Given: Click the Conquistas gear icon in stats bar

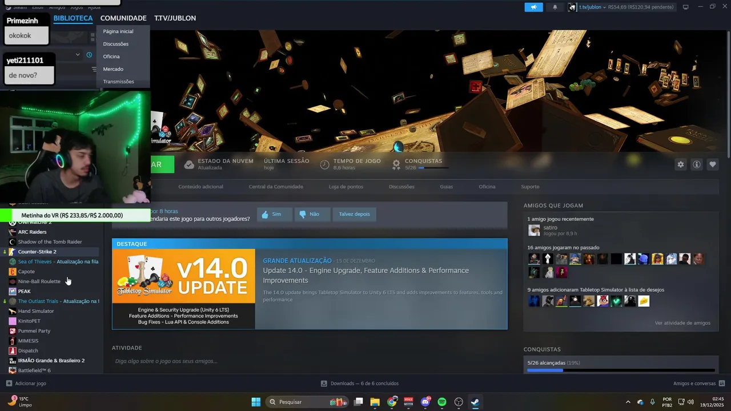Looking at the screenshot, I should click(396, 164).
